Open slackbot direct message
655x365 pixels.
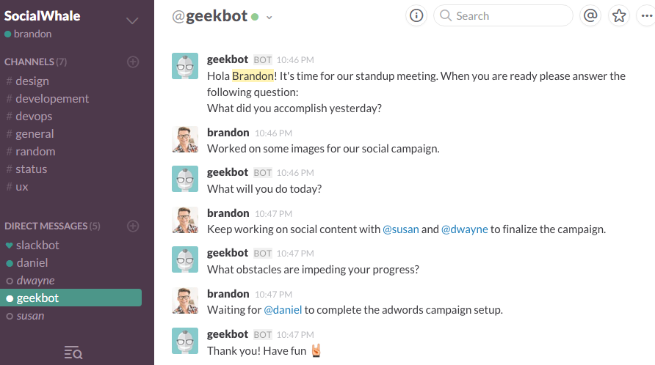pos(37,245)
